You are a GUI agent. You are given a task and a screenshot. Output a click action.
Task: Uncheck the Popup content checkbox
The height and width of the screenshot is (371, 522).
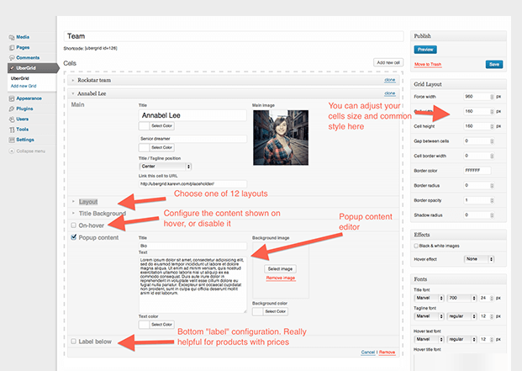73,238
